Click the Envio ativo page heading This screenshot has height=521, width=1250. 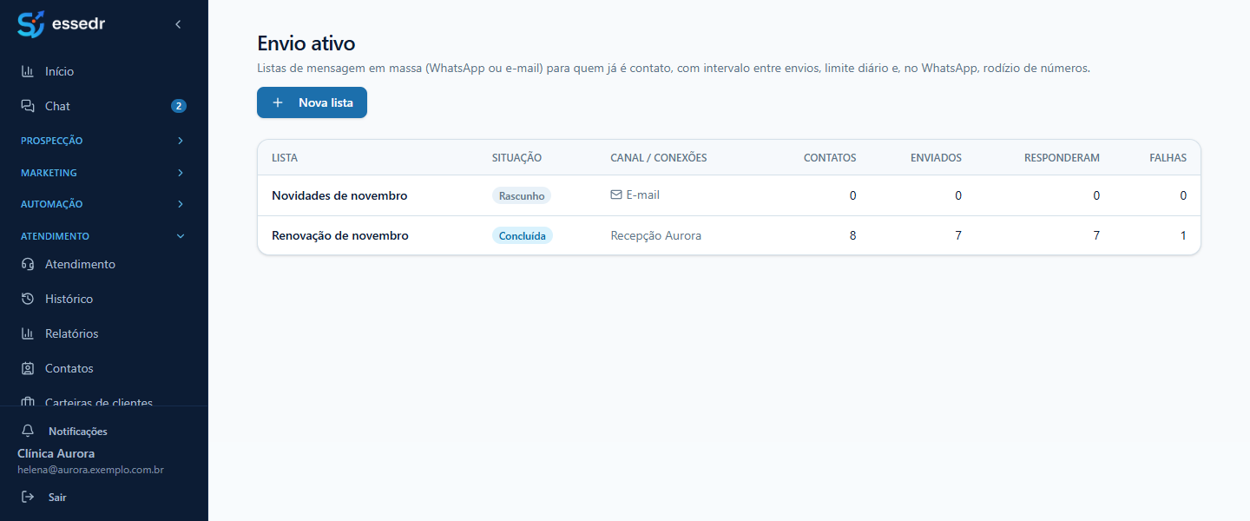(x=306, y=43)
